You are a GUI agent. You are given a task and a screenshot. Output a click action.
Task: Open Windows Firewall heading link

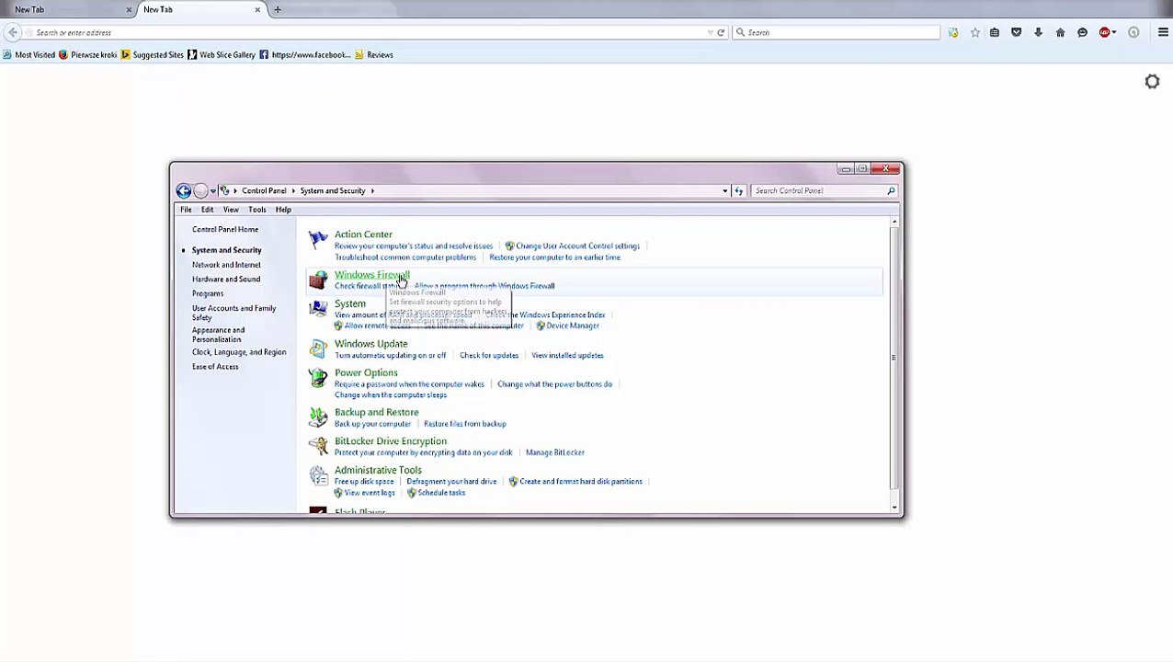(371, 275)
